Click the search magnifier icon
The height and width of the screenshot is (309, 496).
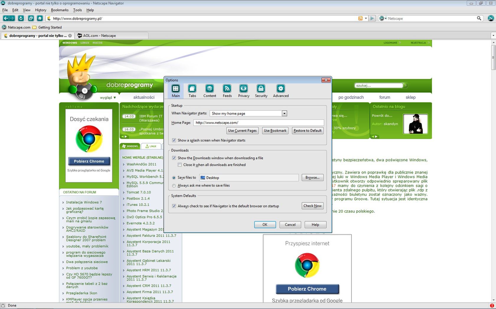pyautogui.click(x=479, y=18)
